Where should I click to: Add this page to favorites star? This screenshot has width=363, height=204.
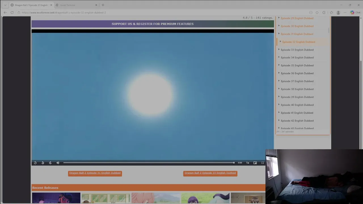point(317,12)
